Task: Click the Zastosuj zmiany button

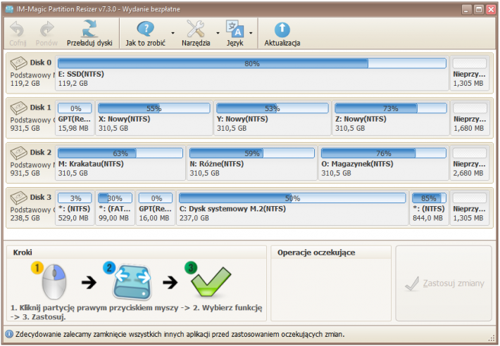Action: (x=444, y=283)
